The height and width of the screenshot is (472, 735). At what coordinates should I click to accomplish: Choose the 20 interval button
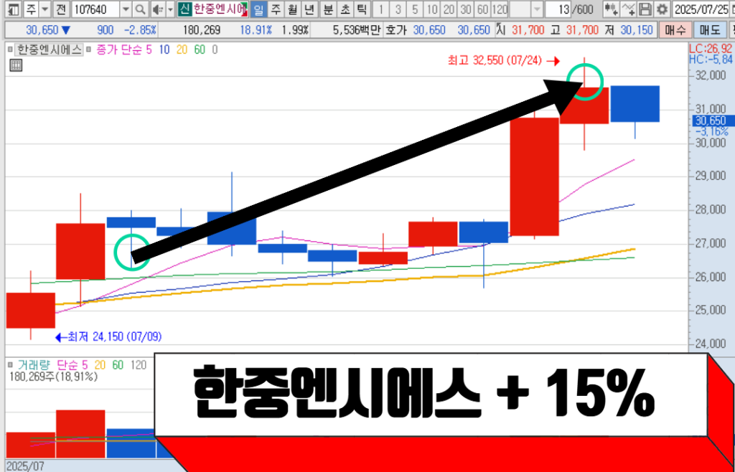449,9
